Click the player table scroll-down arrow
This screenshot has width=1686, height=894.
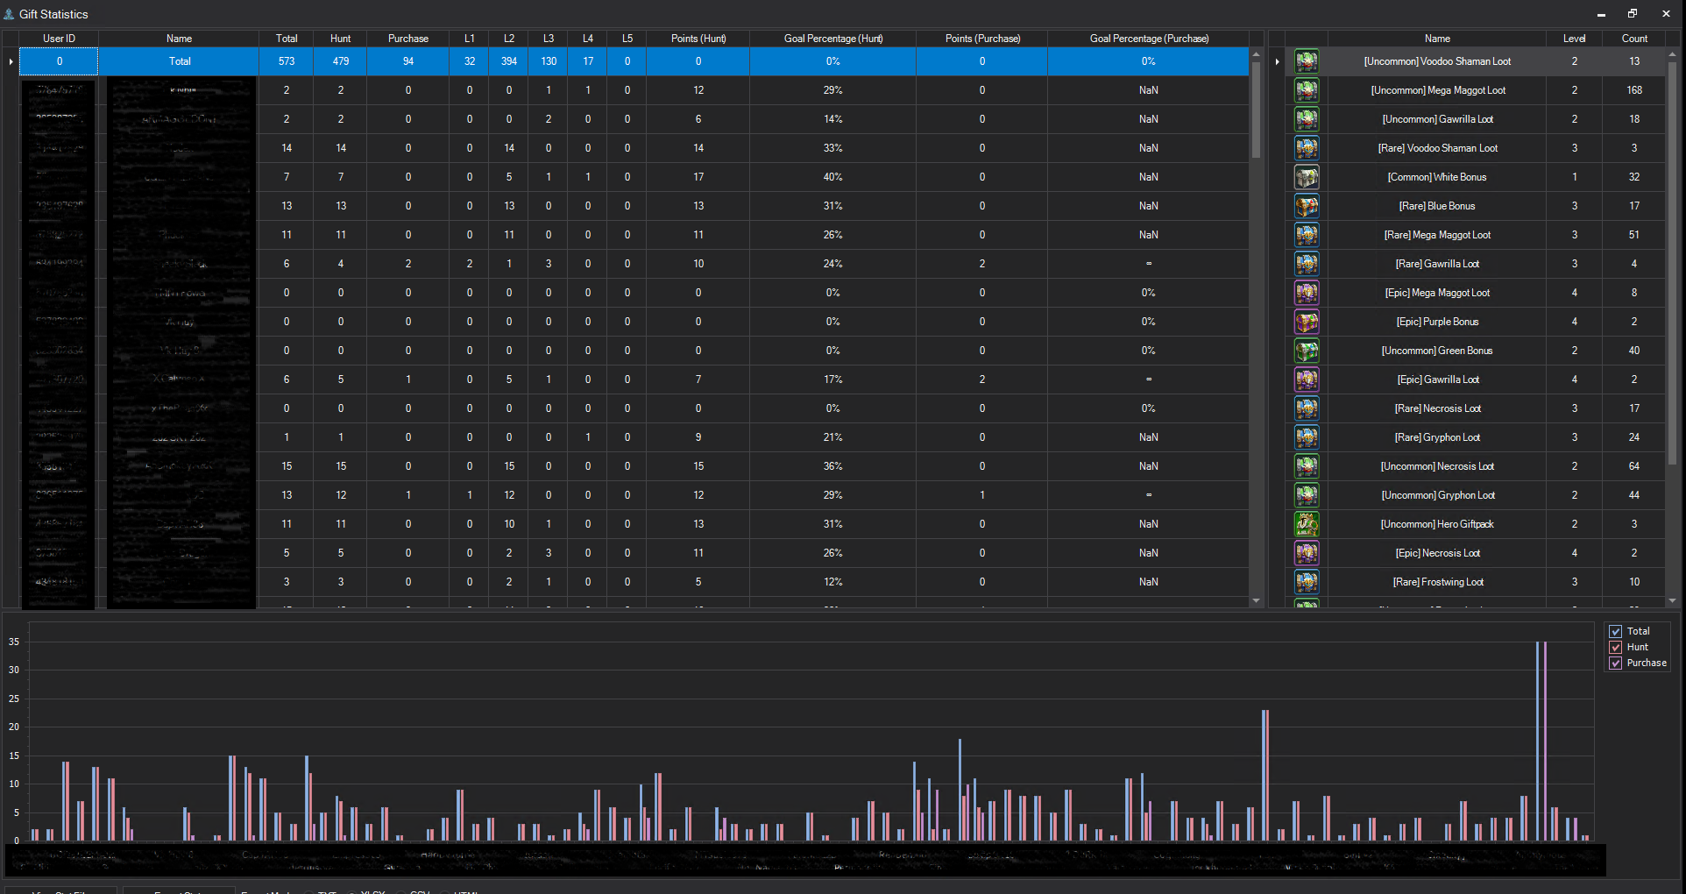[x=1256, y=600]
